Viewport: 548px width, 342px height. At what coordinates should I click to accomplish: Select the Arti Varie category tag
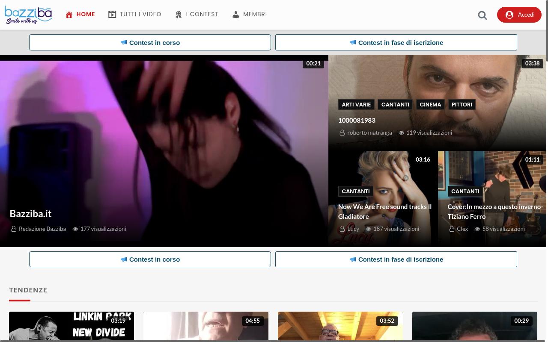click(x=356, y=105)
